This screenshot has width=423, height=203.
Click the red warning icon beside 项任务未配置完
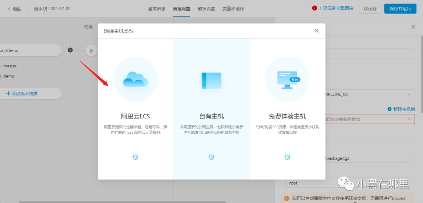coord(314,8)
